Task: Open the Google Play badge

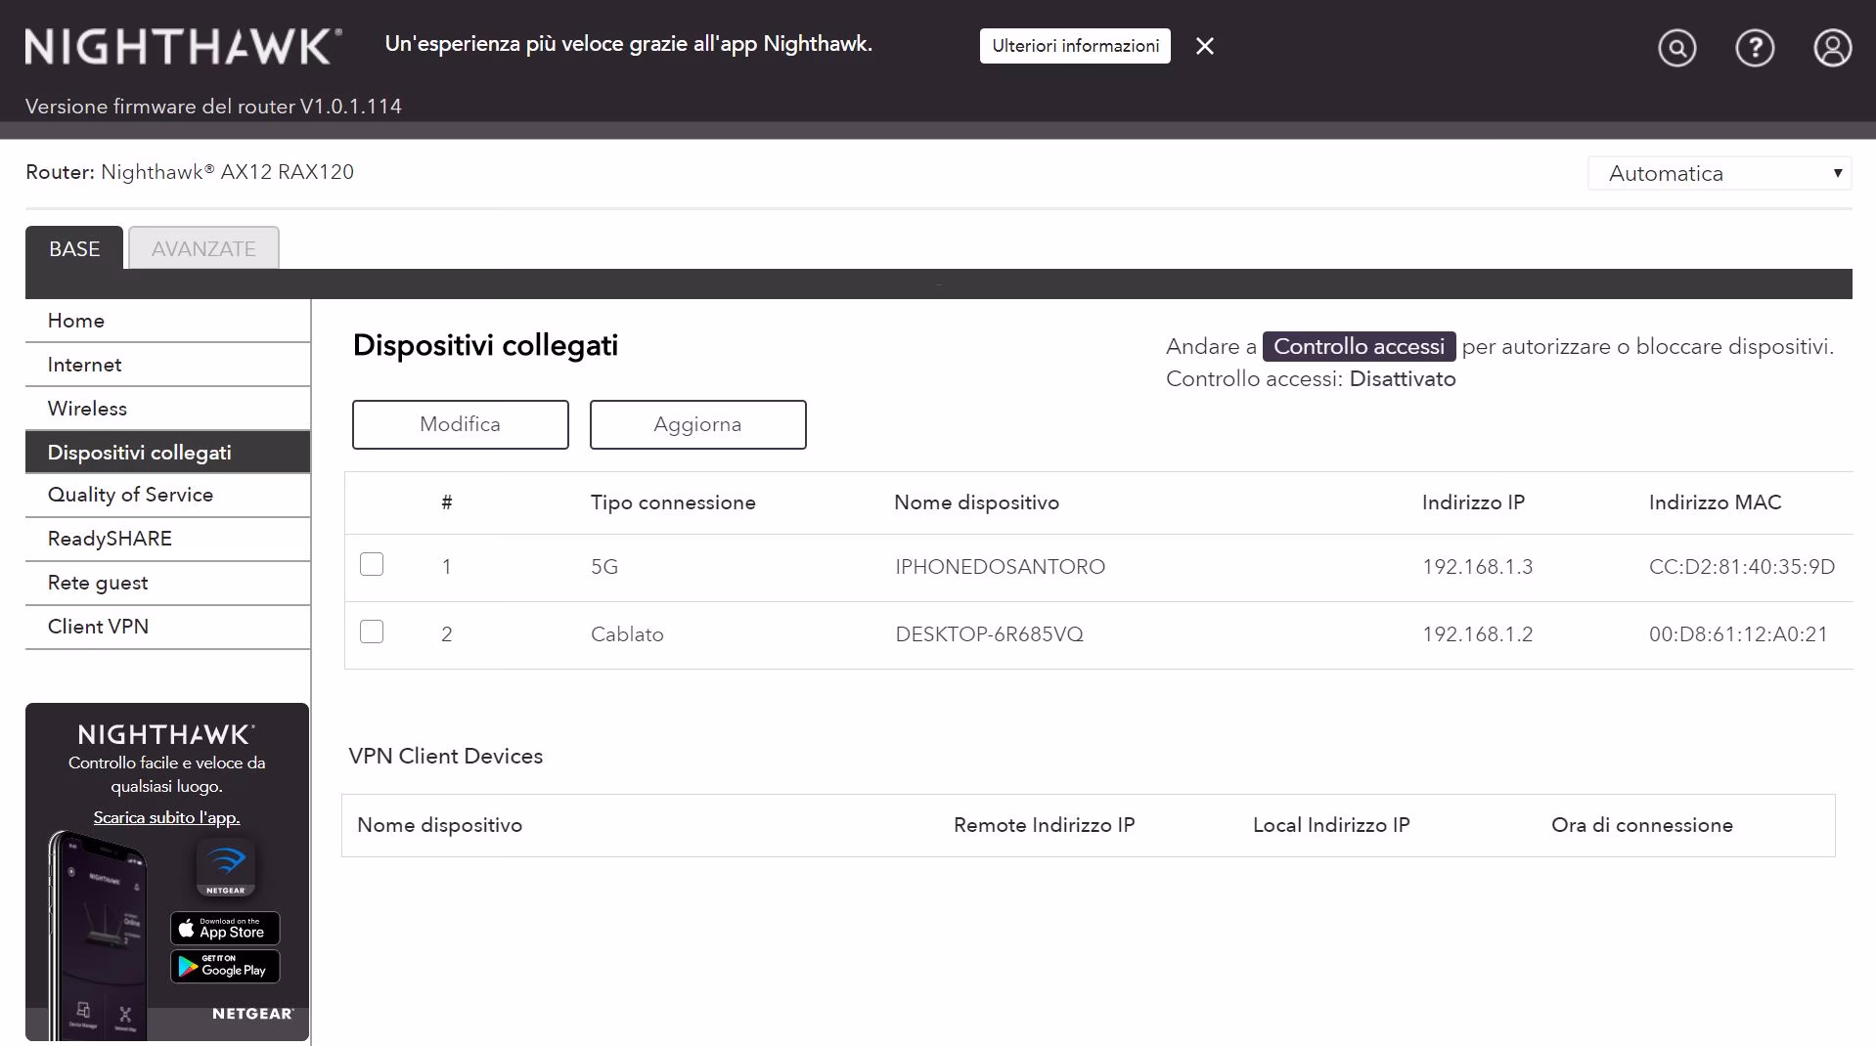Action: pos(225,966)
